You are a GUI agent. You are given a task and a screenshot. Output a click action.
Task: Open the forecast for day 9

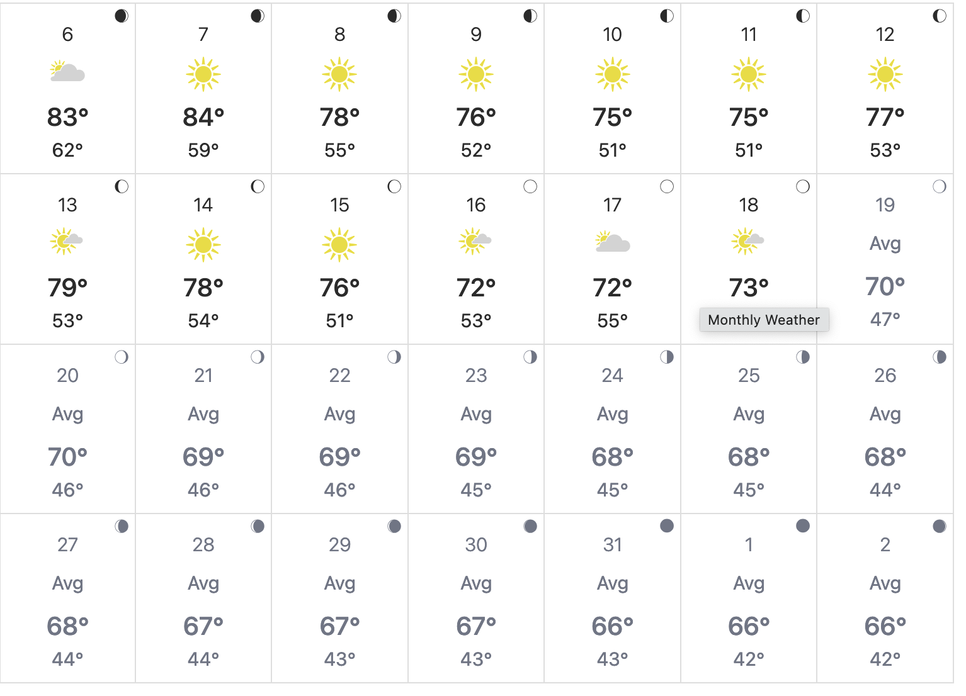476,88
